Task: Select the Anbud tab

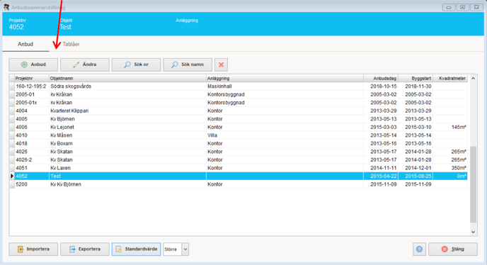Action: click(25, 44)
